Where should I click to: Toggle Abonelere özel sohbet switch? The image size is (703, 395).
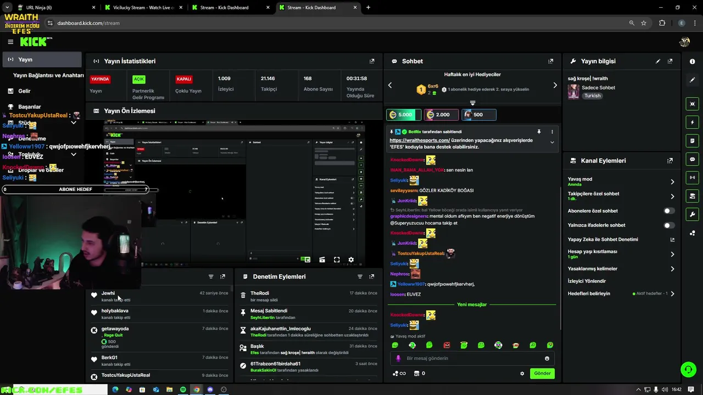click(x=669, y=211)
